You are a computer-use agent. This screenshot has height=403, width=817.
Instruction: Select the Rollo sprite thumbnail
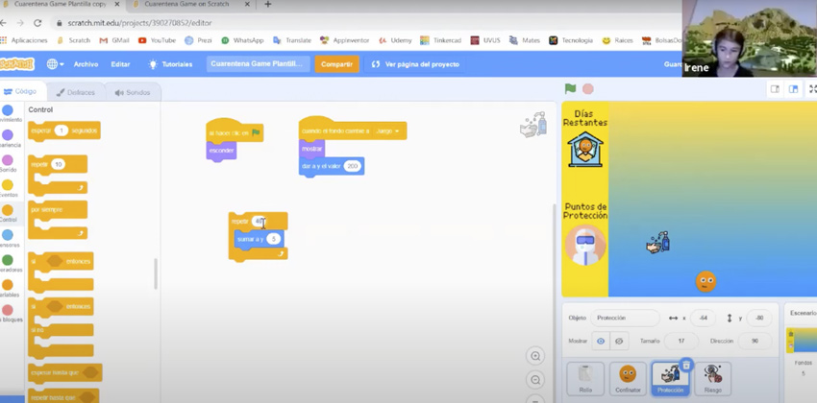[x=584, y=376]
